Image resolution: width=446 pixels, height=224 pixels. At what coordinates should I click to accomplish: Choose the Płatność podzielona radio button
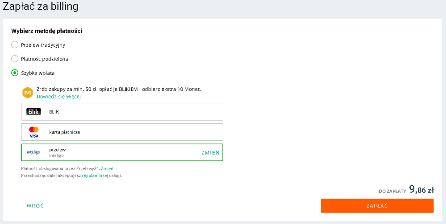pos(15,59)
